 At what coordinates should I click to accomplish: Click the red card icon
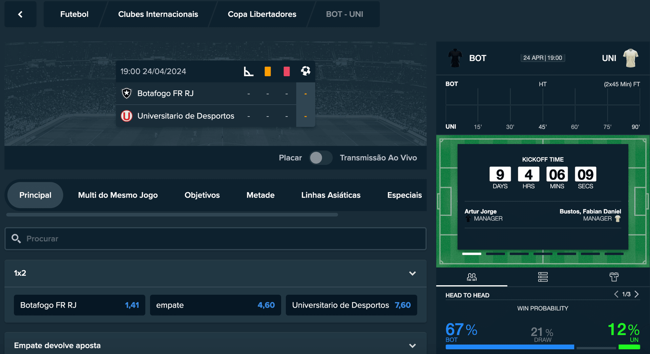coord(287,71)
